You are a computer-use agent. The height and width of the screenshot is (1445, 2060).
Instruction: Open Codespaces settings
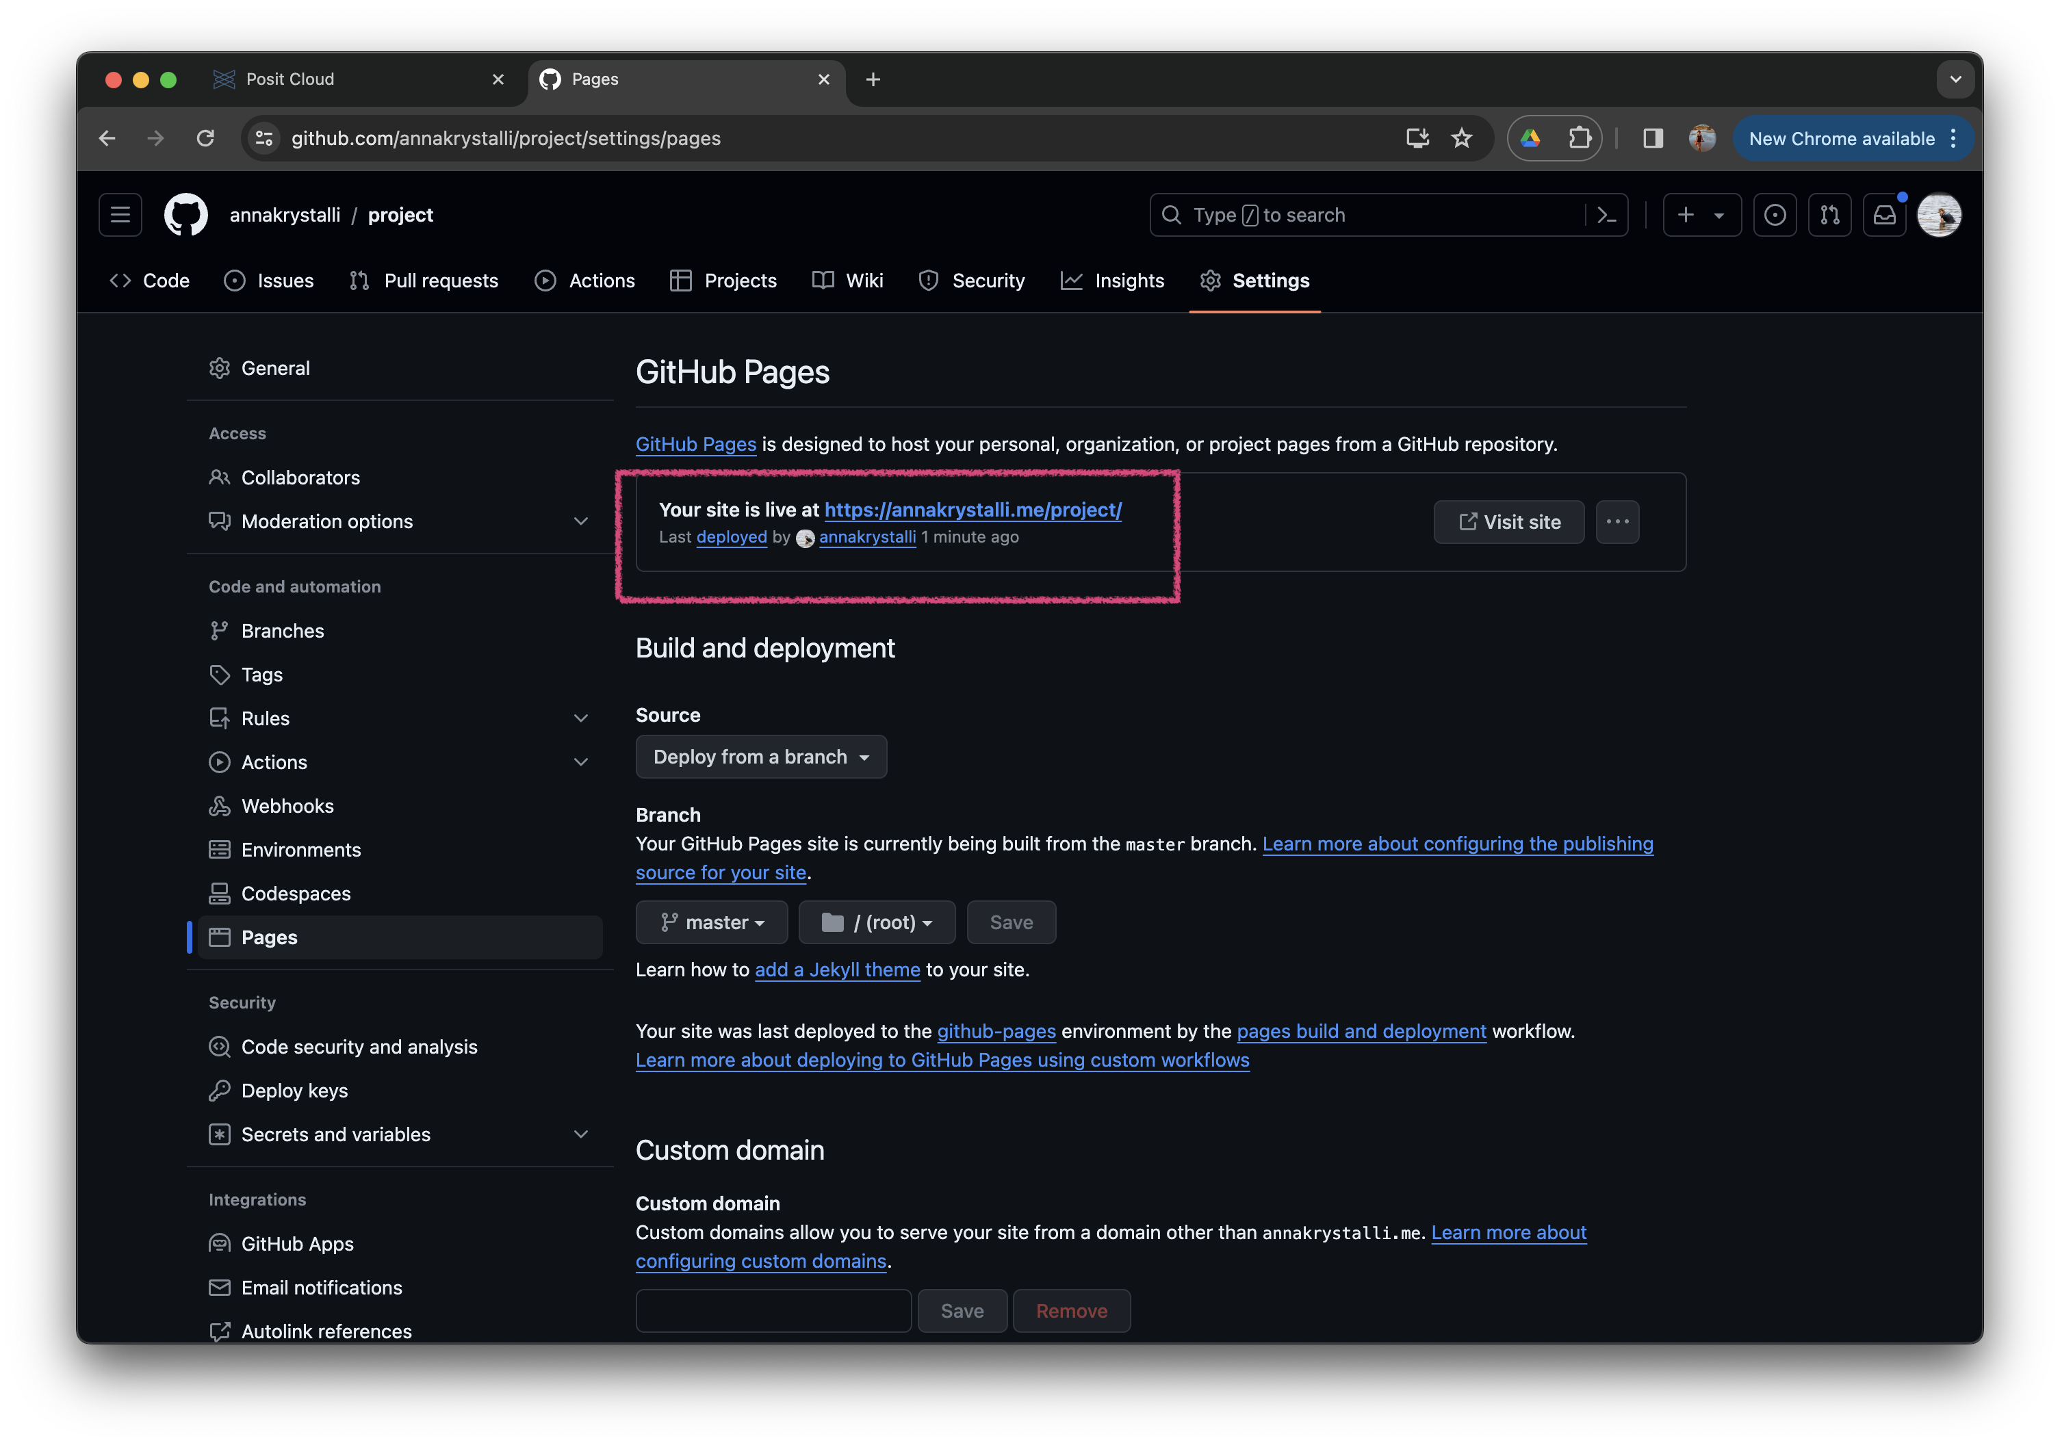[399, 894]
